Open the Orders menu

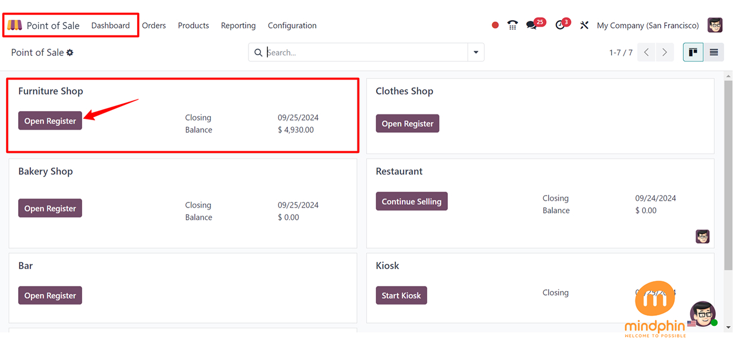[154, 25]
